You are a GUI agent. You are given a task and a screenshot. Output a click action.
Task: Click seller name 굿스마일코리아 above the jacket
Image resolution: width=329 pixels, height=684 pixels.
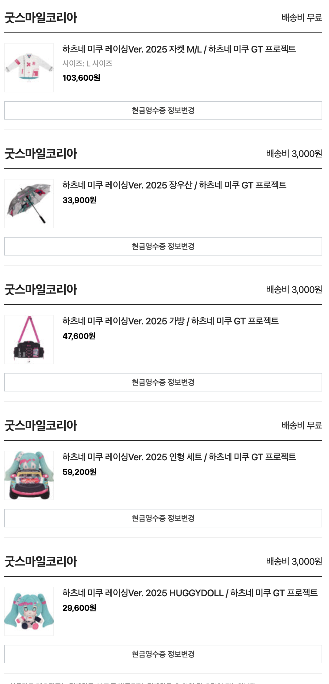40,18
